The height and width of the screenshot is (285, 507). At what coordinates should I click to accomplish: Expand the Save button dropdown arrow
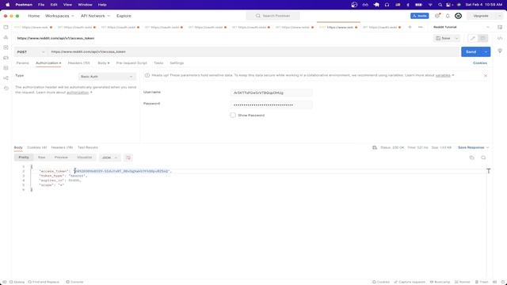coord(456,38)
